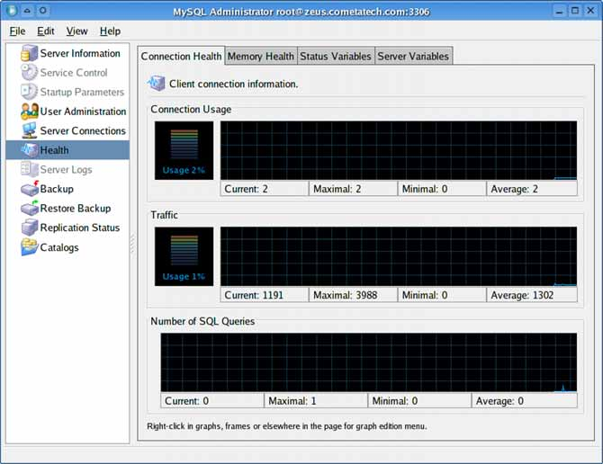603x464 pixels.
Task: Select the User Administration icon
Action: (x=29, y=112)
